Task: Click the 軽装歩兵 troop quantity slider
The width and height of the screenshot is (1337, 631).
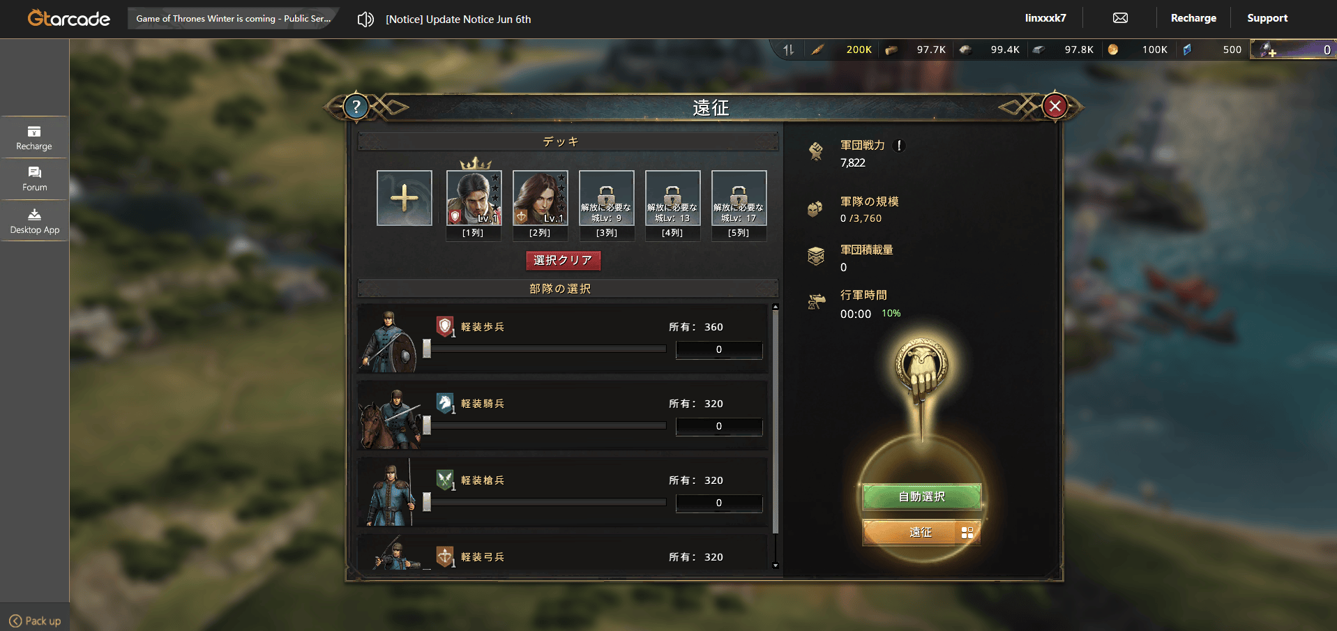Action: [545, 349]
